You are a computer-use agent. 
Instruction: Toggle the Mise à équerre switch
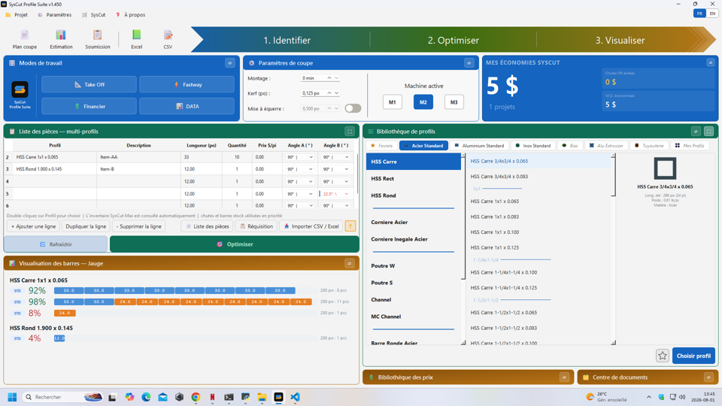pyautogui.click(x=353, y=108)
